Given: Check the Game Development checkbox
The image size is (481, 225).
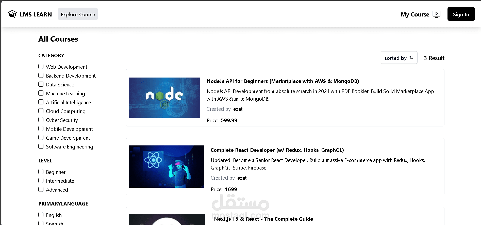Looking at the screenshot, I should point(41,137).
